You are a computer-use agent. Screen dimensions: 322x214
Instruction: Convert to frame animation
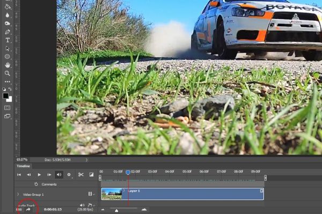(19, 209)
